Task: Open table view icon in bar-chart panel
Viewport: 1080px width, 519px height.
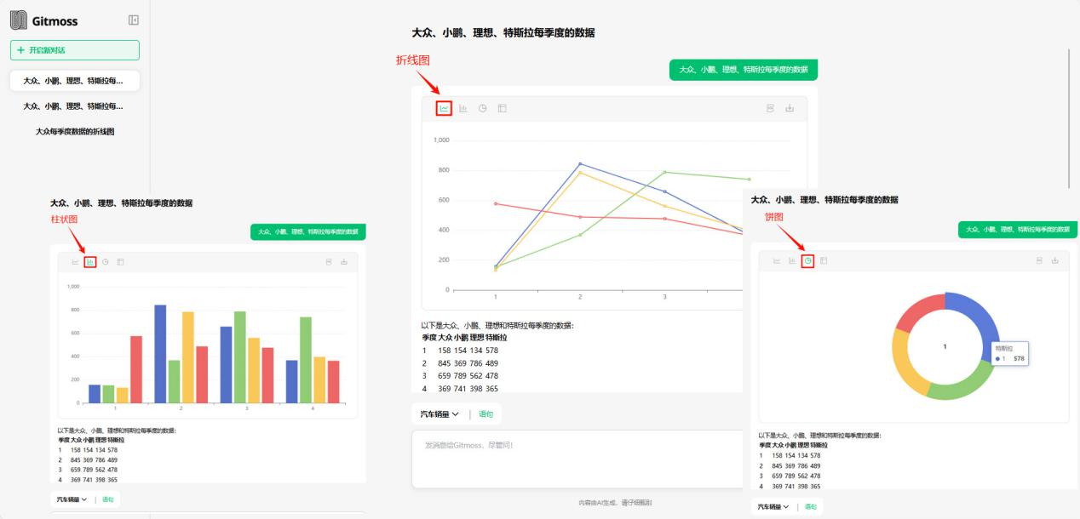Action: pyautogui.click(x=120, y=262)
